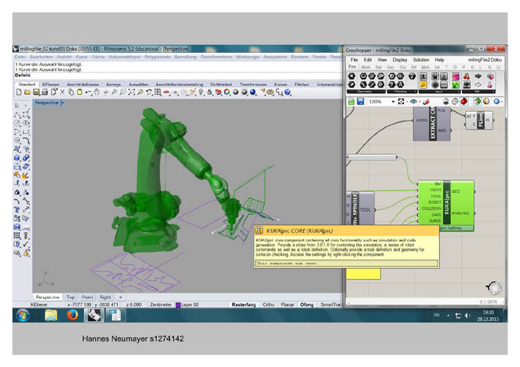This screenshot has width=520, height=367.
Task: Open Firefox from the Windows taskbar
Action: coord(72,315)
